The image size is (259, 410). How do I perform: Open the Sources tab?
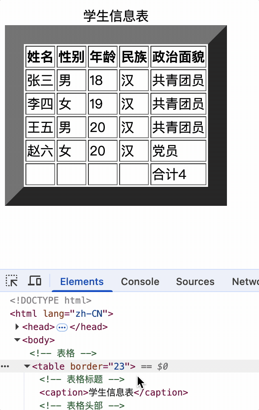point(195,282)
